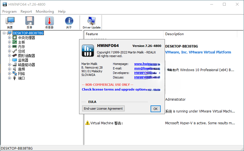Click the E-mail mm@hwinfo link

click(x=147, y=68)
